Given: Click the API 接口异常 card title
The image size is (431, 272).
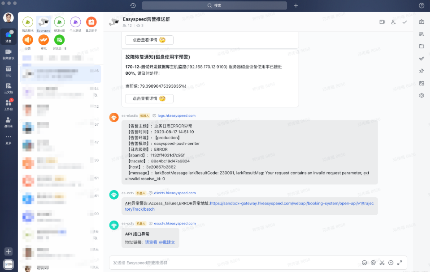Looking at the screenshot, I should pyautogui.click(x=137, y=234).
